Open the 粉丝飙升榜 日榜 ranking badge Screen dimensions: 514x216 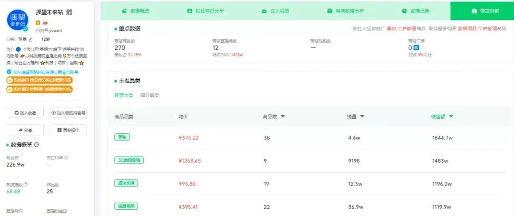point(40,80)
